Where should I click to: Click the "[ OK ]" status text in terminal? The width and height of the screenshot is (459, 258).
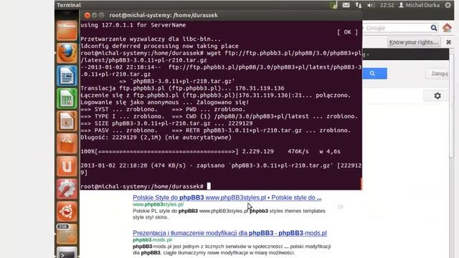tap(347, 32)
